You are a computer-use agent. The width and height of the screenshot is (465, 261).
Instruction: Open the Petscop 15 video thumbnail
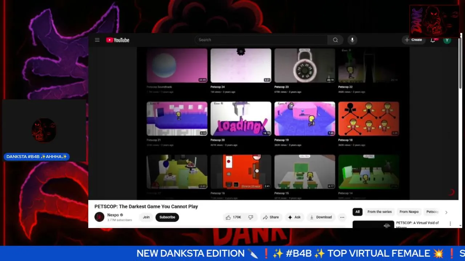(305, 172)
